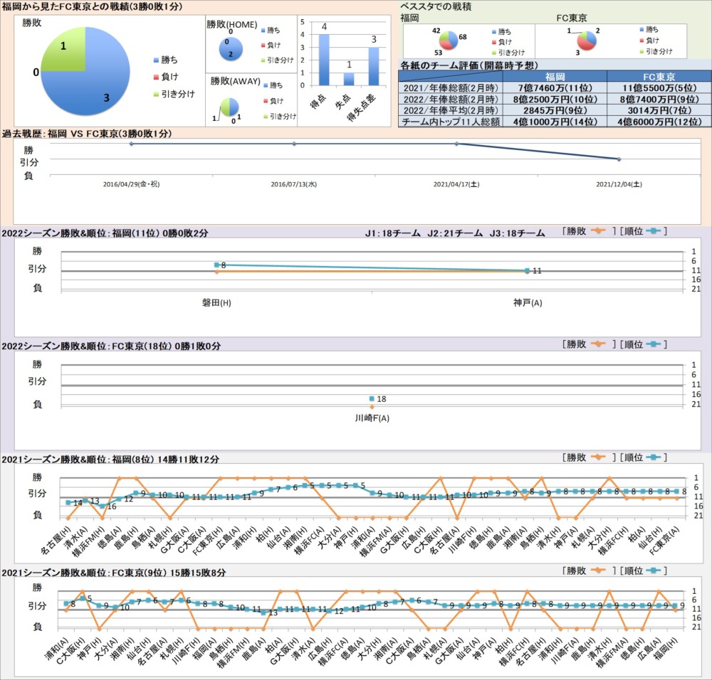The image size is (712, 680).
Task: Click the cell 3014万円(7位)
Action: pos(659,110)
